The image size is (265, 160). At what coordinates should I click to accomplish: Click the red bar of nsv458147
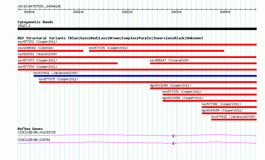pos(203,63)
